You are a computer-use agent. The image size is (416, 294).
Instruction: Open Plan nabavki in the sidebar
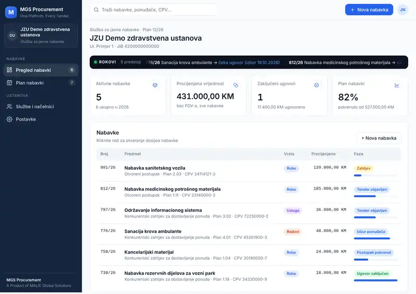point(41,83)
